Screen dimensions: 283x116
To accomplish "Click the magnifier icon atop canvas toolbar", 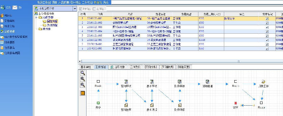I will [x=83, y=73].
